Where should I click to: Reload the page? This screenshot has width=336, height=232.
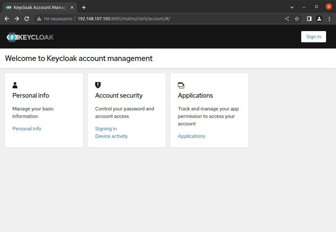pos(27,19)
